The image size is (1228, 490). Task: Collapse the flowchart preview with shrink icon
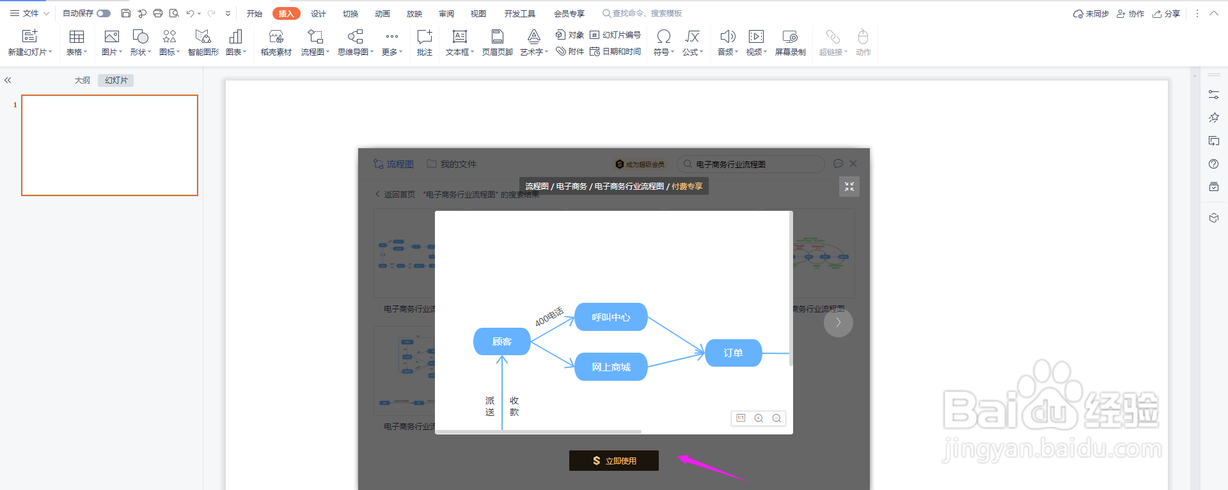(849, 187)
